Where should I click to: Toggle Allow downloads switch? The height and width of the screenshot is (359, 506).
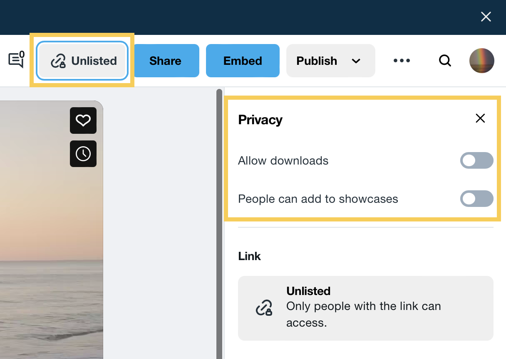point(477,161)
